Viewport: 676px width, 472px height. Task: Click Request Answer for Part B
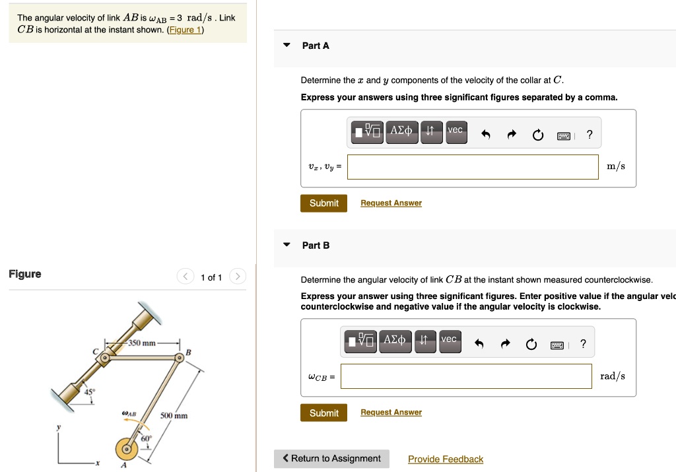click(x=391, y=412)
